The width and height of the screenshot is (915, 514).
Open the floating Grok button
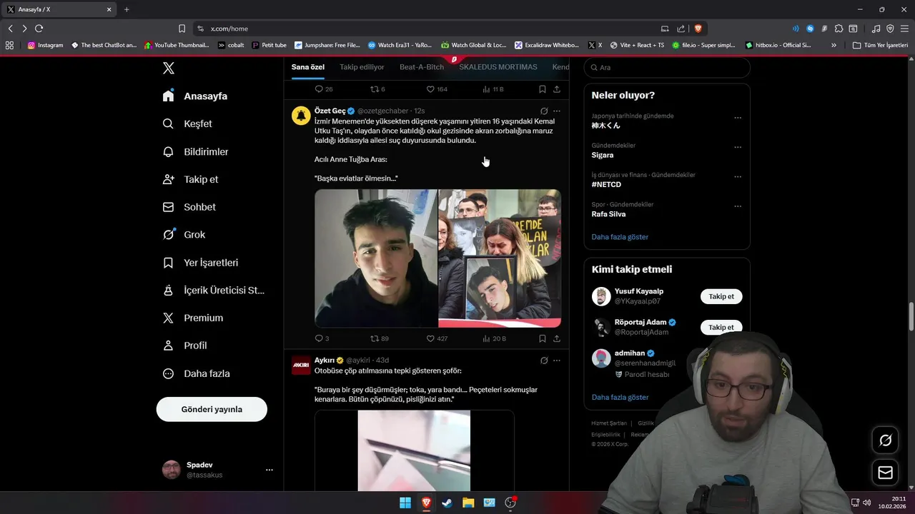pyautogui.click(x=886, y=440)
